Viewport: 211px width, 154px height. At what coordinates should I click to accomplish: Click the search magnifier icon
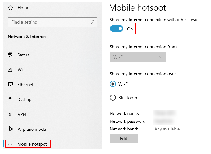(x=93, y=22)
